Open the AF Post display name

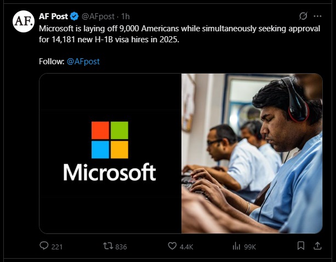(54, 15)
